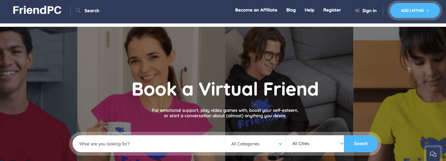446x161 pixels.
Task: Go to the Blog menu item
Action: pos(291,10)
